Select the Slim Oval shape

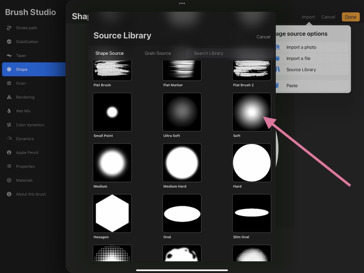pos(252,213)
